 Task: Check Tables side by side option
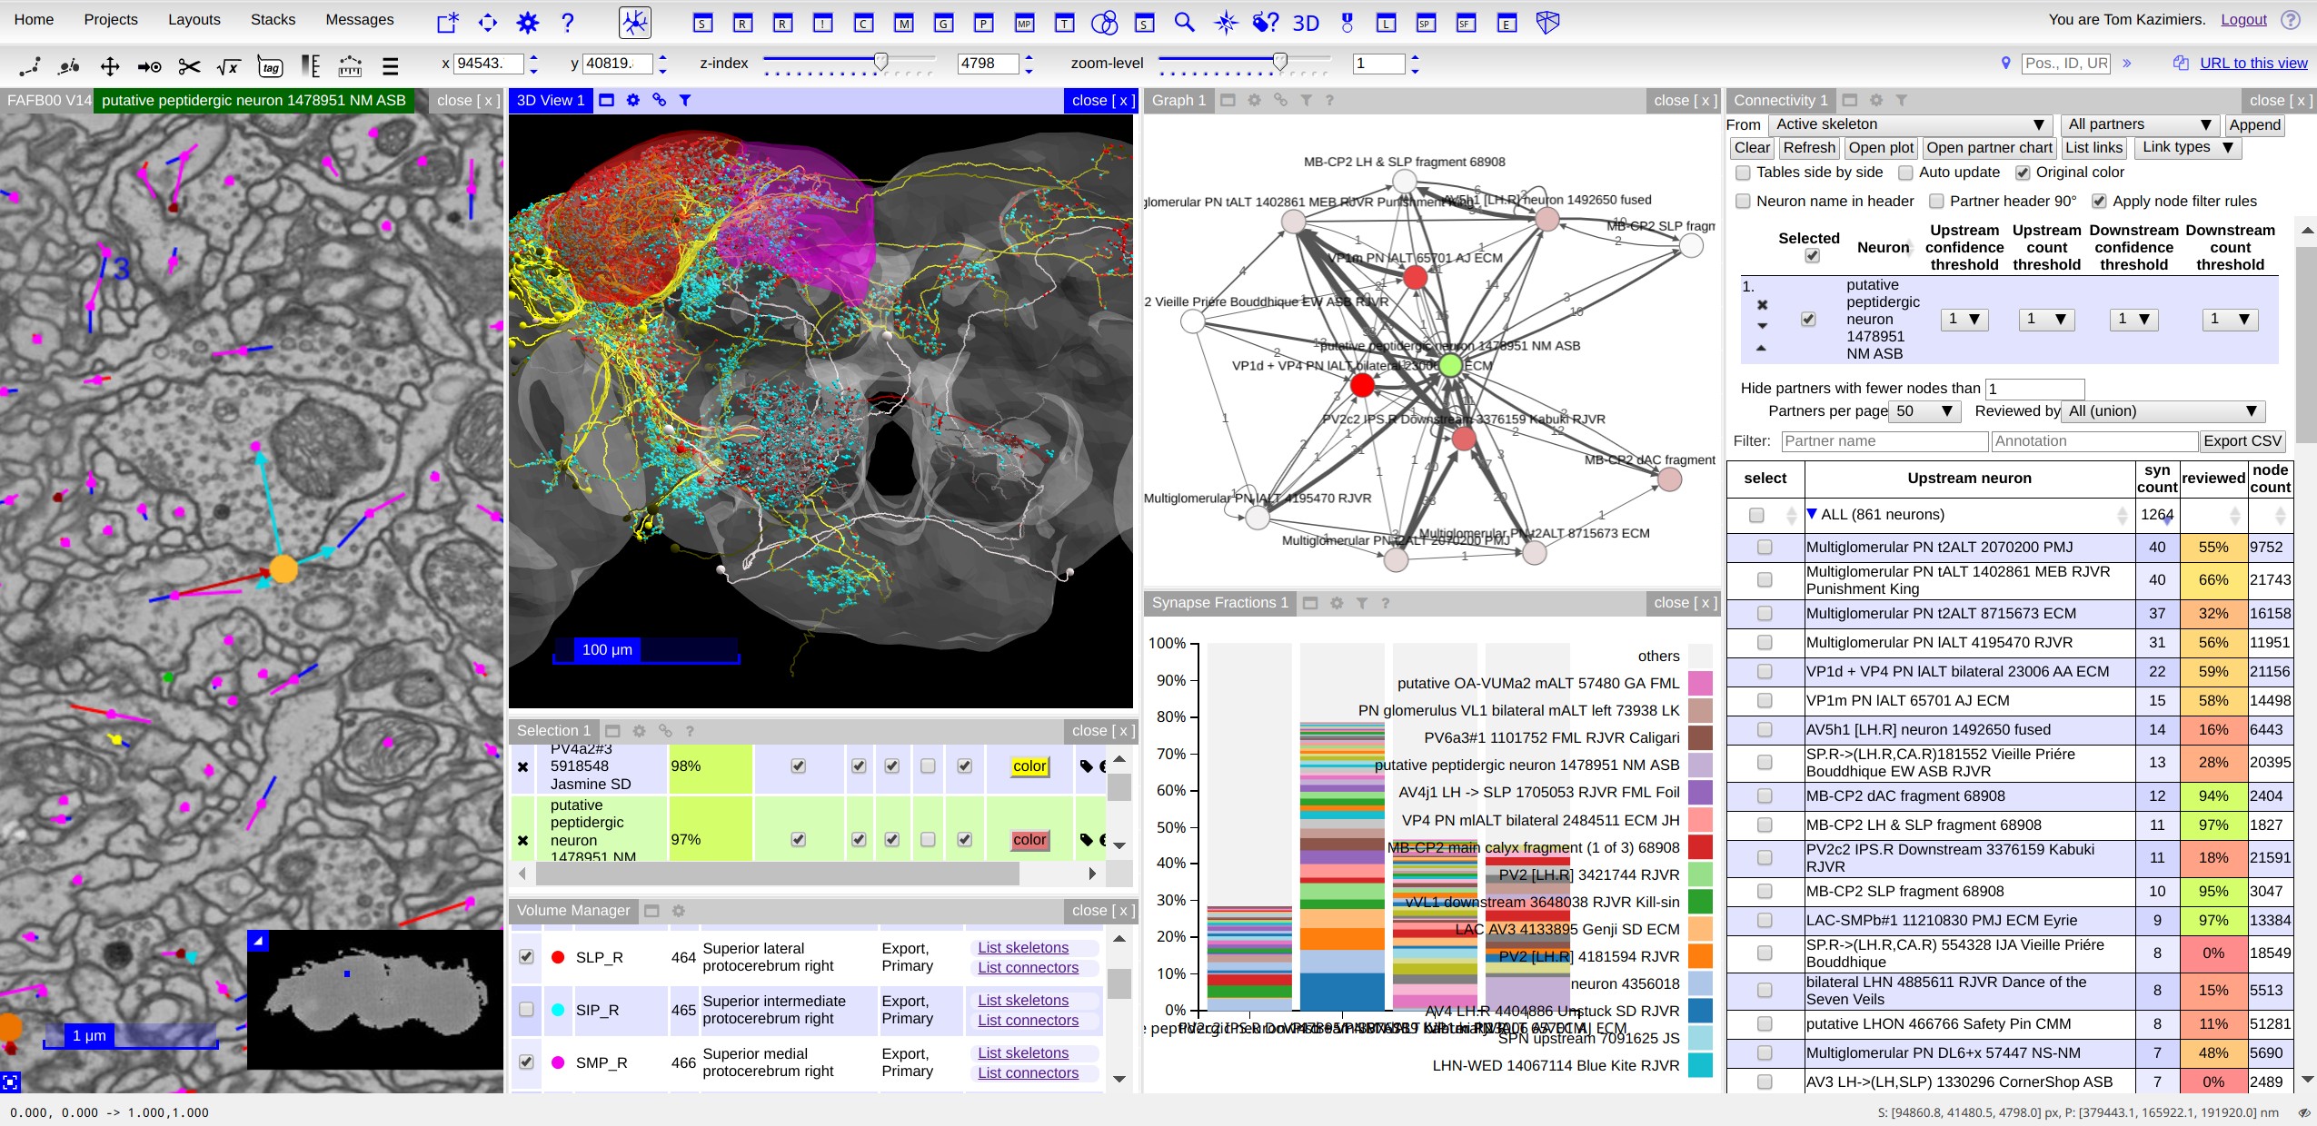[x=1743, y=173]
